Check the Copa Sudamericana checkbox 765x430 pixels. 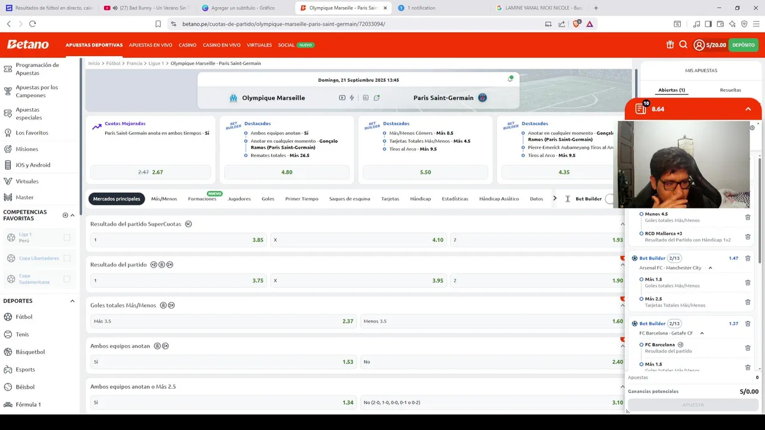[67, 279]
